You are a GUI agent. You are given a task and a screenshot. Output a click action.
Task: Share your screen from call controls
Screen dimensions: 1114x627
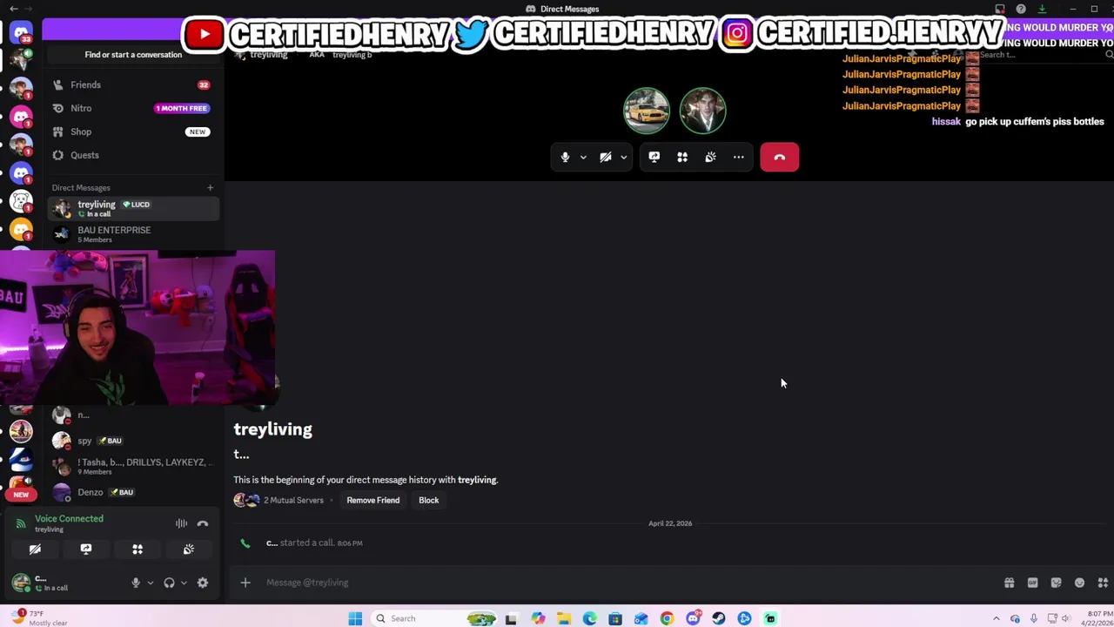click(x=654, y=158)
